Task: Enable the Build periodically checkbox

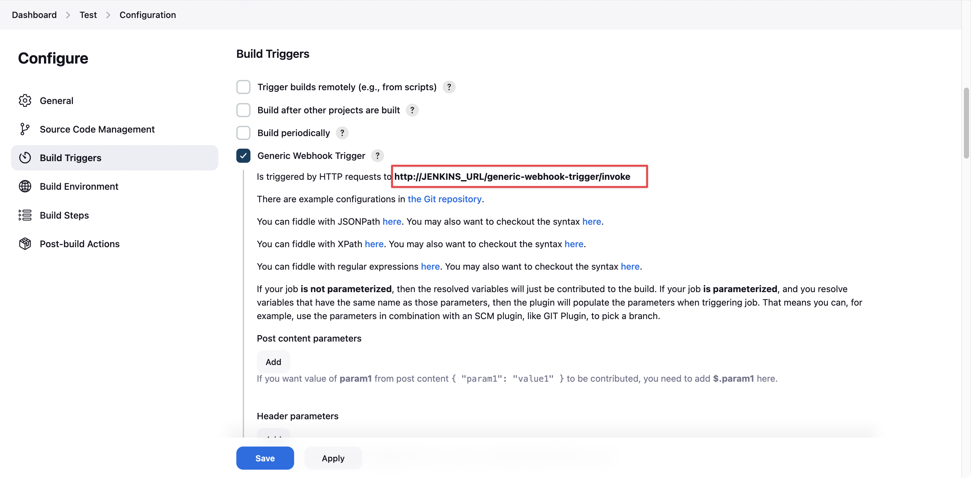Action: (243, 133)
